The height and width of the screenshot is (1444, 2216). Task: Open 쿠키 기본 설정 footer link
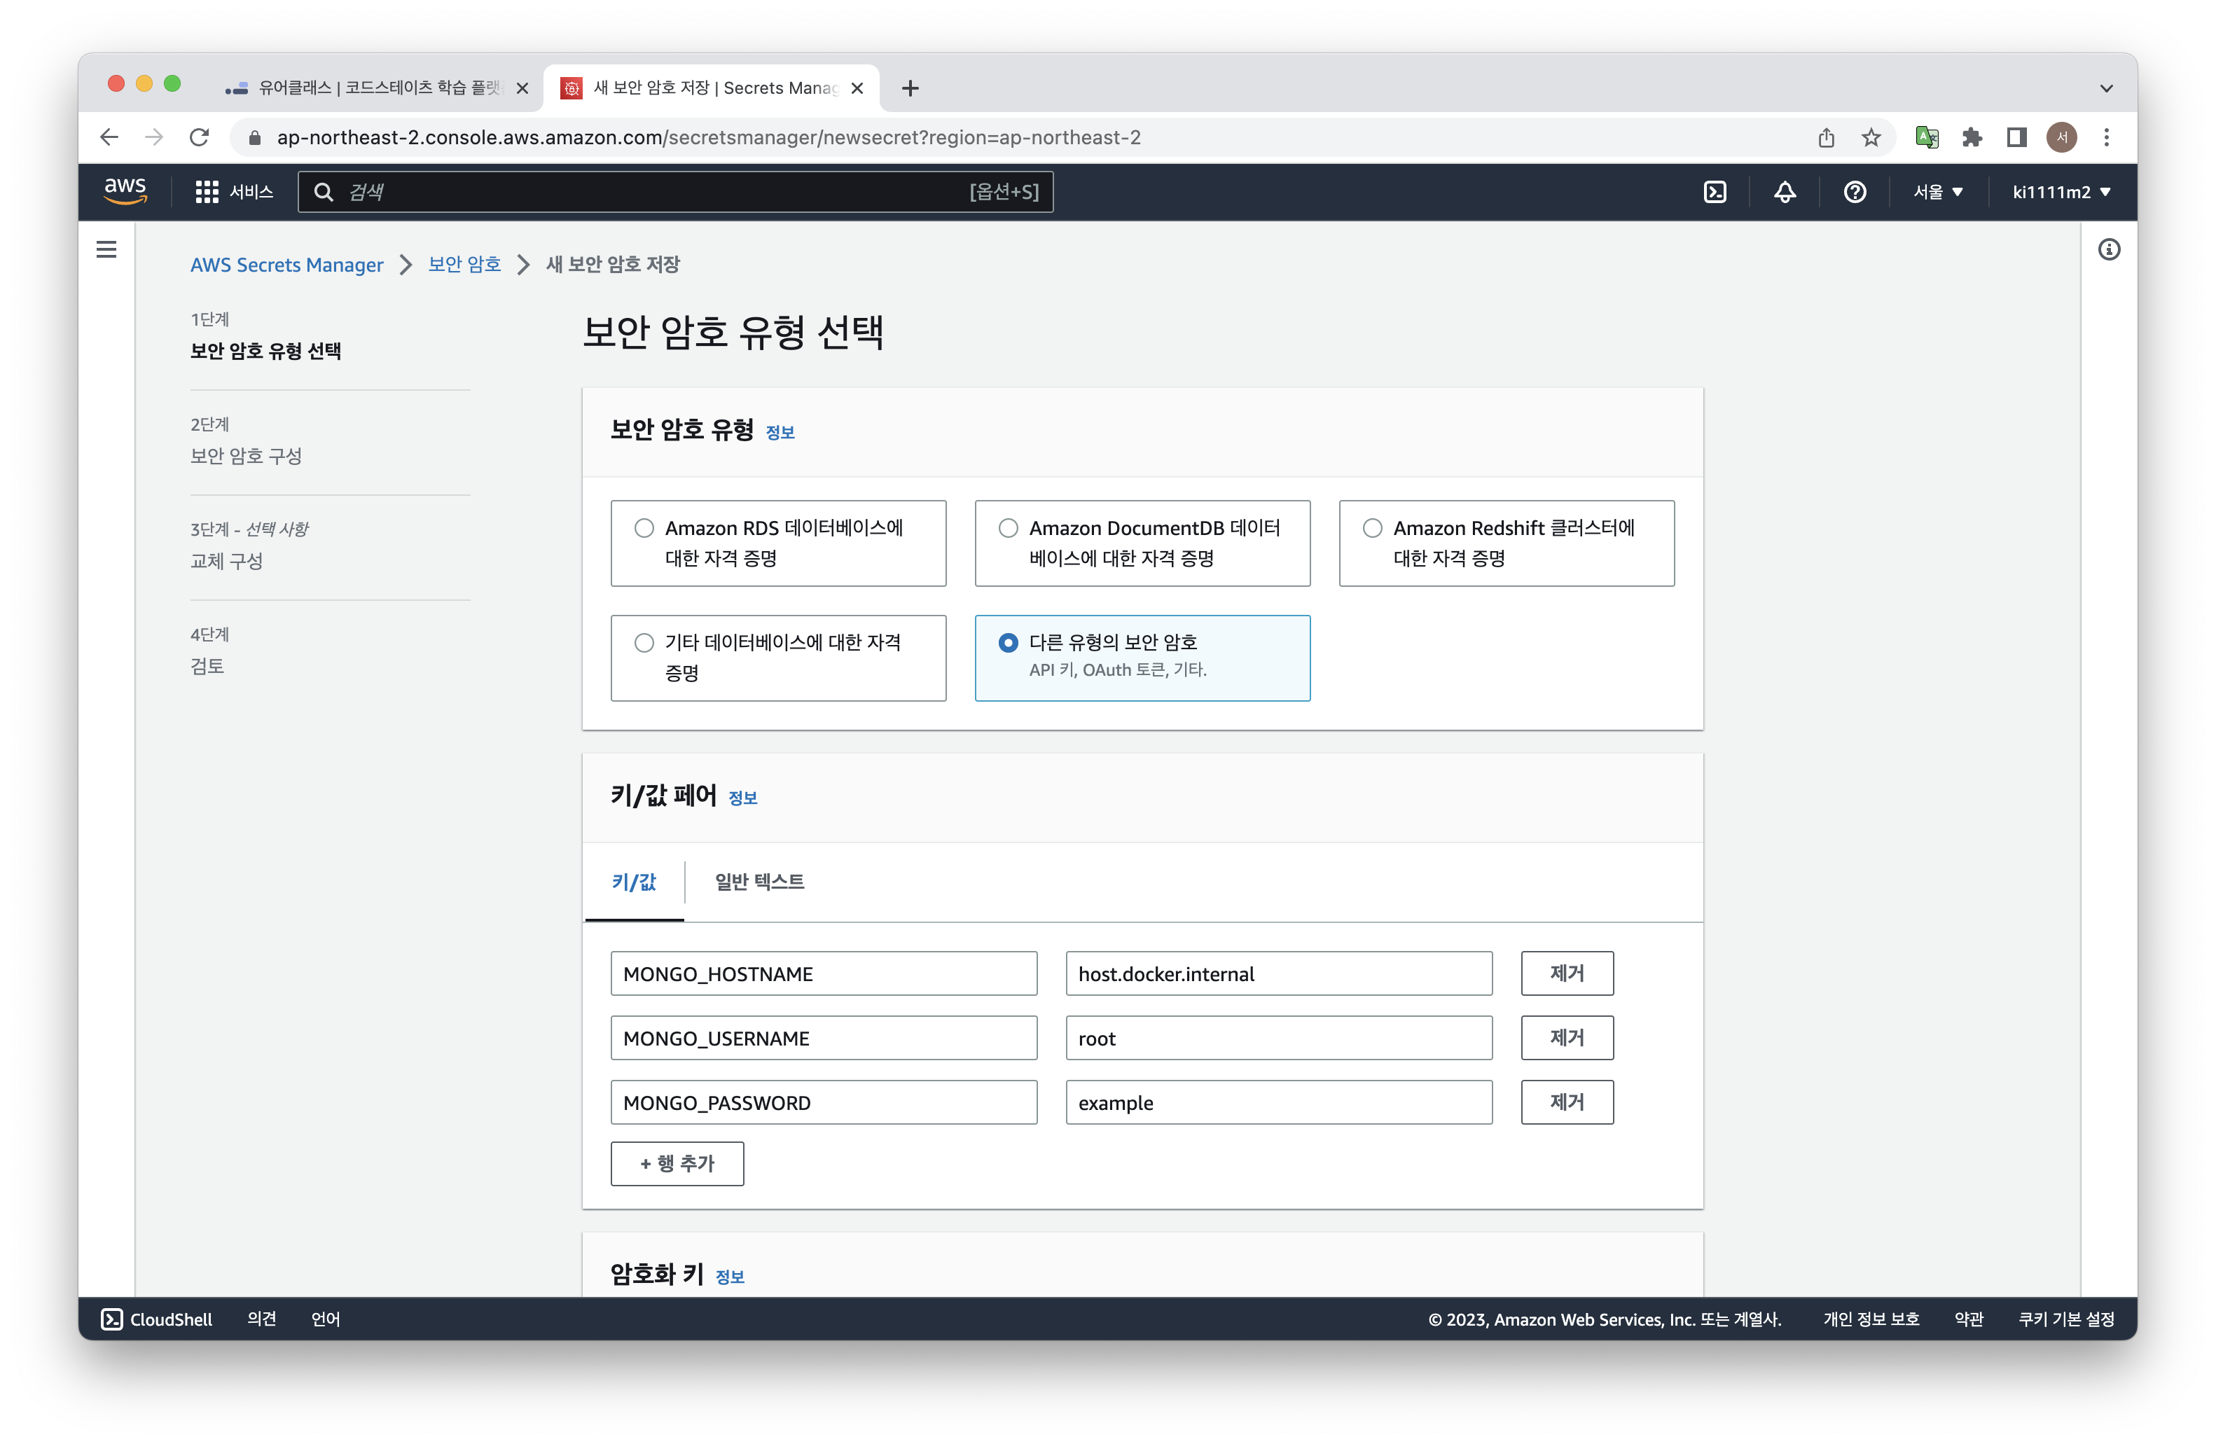point(2066,1319)
